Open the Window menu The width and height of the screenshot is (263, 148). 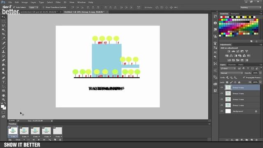[x=81, y=2]
